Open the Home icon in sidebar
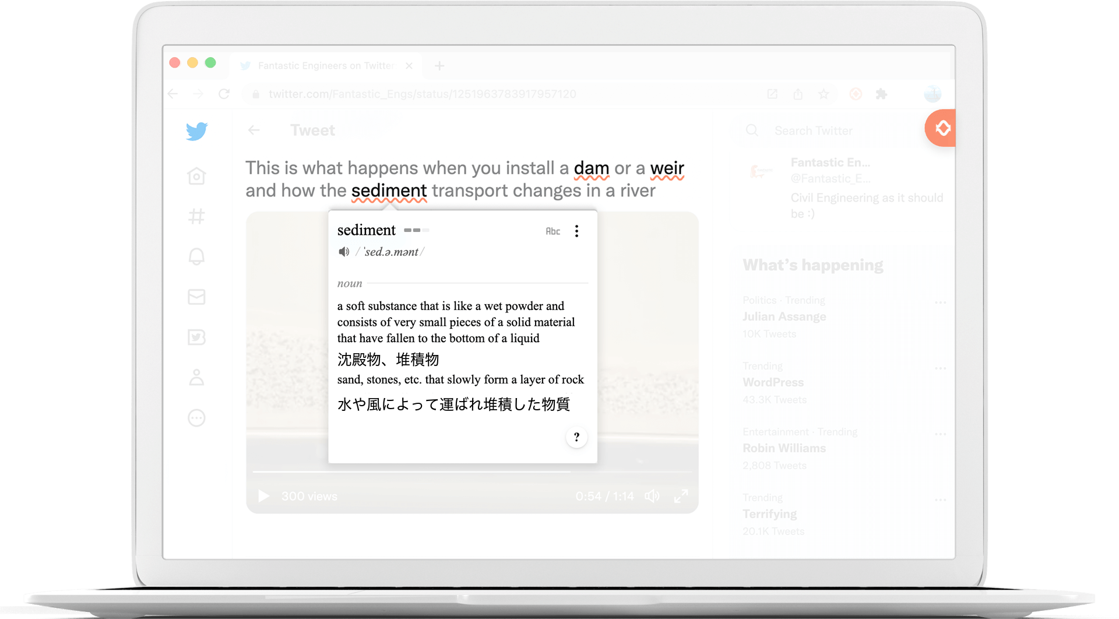 click(196, 176)
